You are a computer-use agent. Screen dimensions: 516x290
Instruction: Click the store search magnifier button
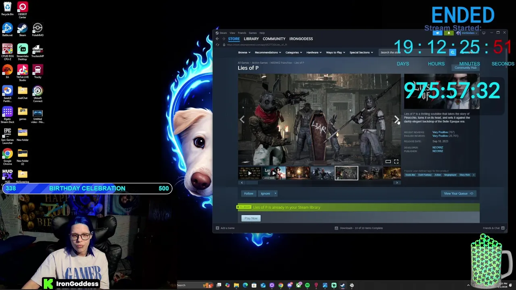[x=452, y=52]
